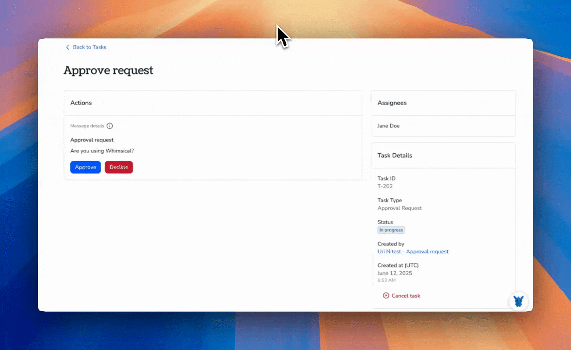Click the In progress status badge

click(391, 230)
